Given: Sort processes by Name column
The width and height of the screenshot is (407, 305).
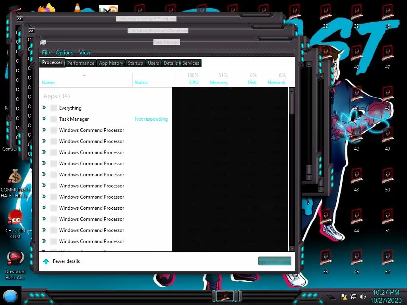Looking at the screenshot, I should (86, 80).
